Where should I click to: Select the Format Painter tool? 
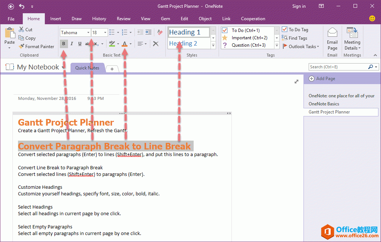click(36, 46)
